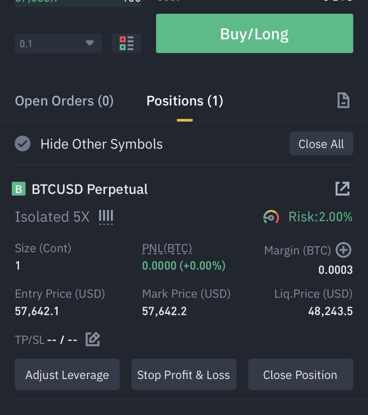Tap the risk gauge meter icon

271,217
